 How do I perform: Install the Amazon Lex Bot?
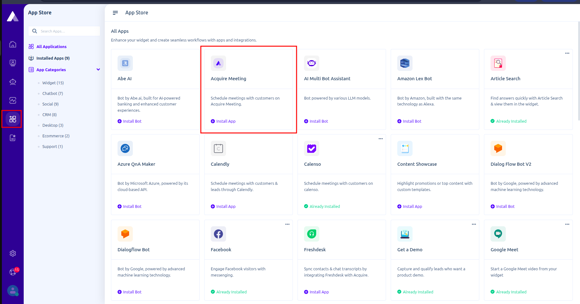409,121
